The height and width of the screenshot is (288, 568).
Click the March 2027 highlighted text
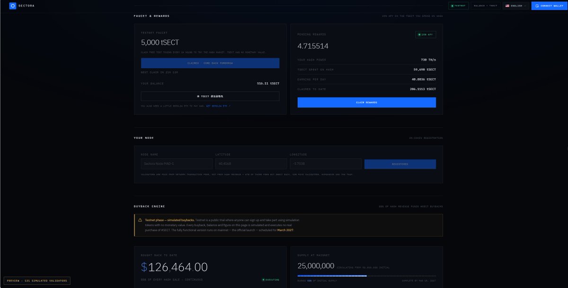coord(285,230)
